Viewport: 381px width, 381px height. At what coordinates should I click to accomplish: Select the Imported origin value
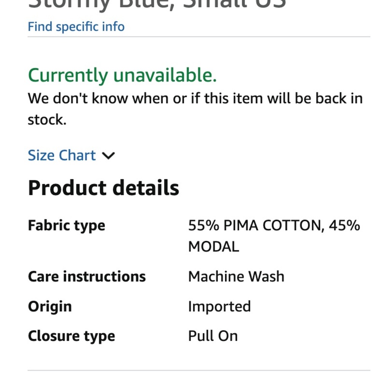tap(219, 306)
